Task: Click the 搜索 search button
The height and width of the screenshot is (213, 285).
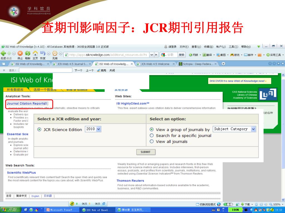Action: click(181, 55)
